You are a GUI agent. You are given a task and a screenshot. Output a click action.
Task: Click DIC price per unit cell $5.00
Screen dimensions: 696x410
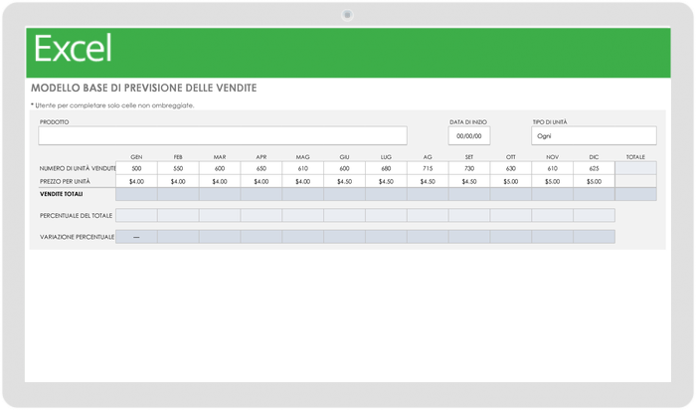coord(594,181)
